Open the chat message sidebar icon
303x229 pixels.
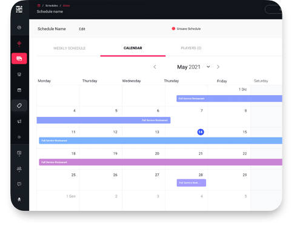pyautogui.click(x=19, y=184)
